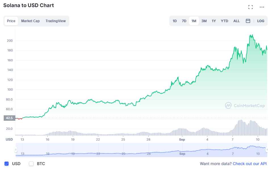Image resolution: width=273 pixels, height=173 pixels.
Task: Click the 200 price axis label
Action: coord(10,41)
